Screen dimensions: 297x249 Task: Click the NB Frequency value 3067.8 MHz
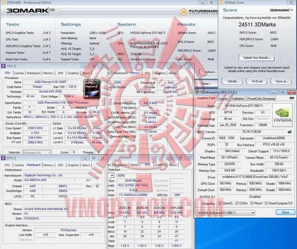pos(170,92)
